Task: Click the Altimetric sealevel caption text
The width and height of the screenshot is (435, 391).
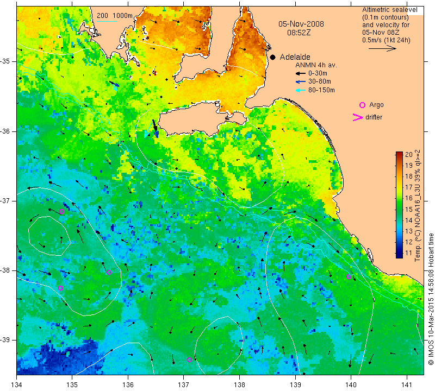Action: [389, 10]
